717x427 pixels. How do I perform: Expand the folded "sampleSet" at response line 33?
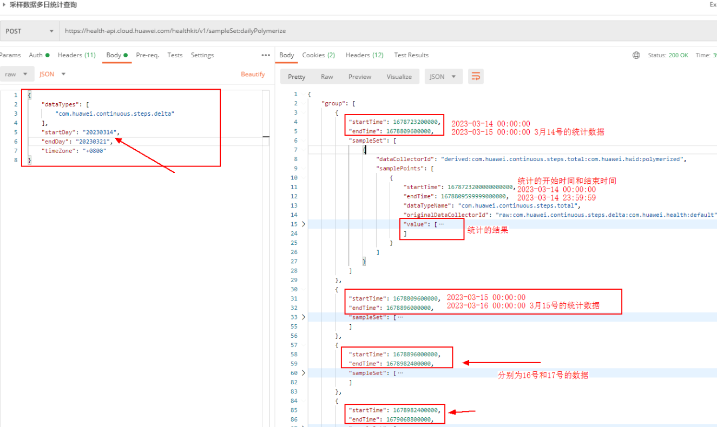pyautogui.click(x=303, y=317)
